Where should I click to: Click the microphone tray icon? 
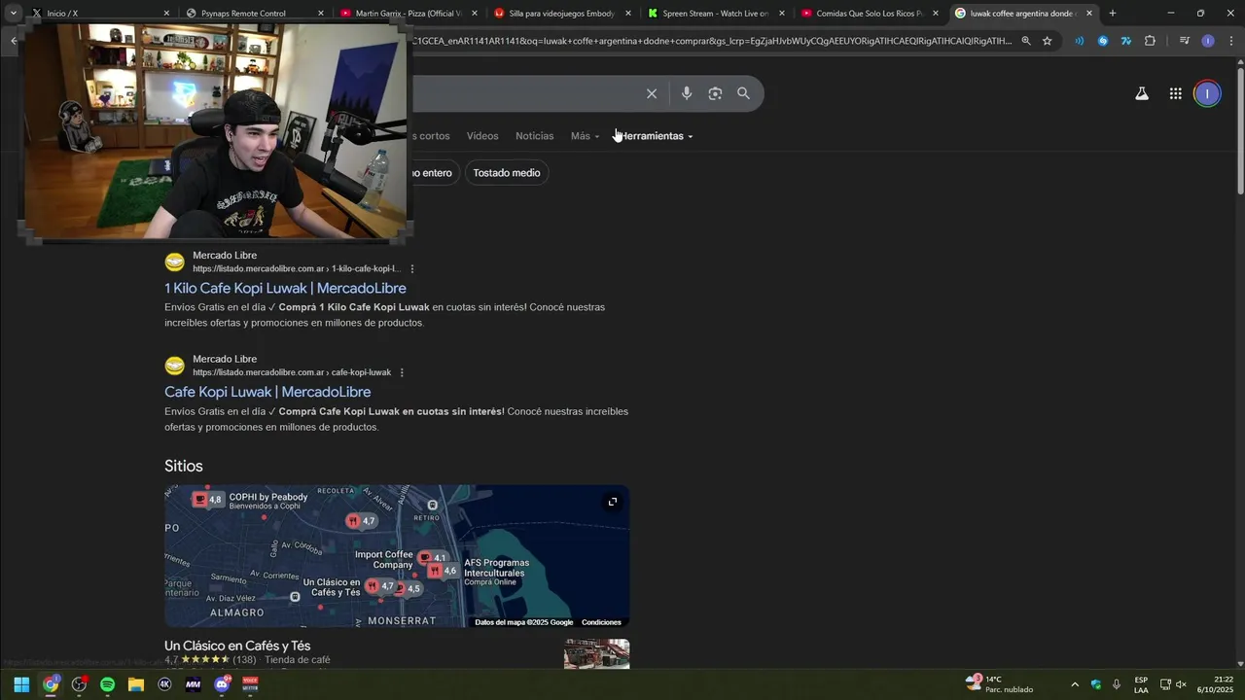click(1117, 684)
